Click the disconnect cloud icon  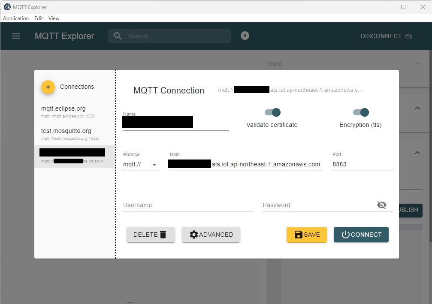click(x=409, y=36)
